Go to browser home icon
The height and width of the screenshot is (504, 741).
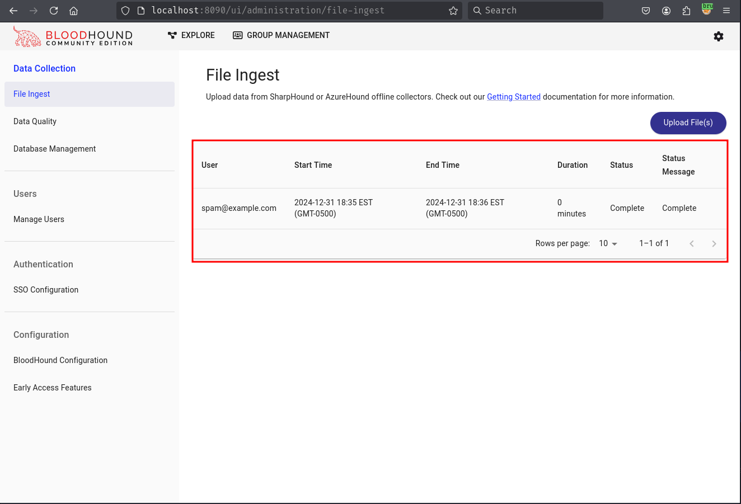(x=73, y=11)
